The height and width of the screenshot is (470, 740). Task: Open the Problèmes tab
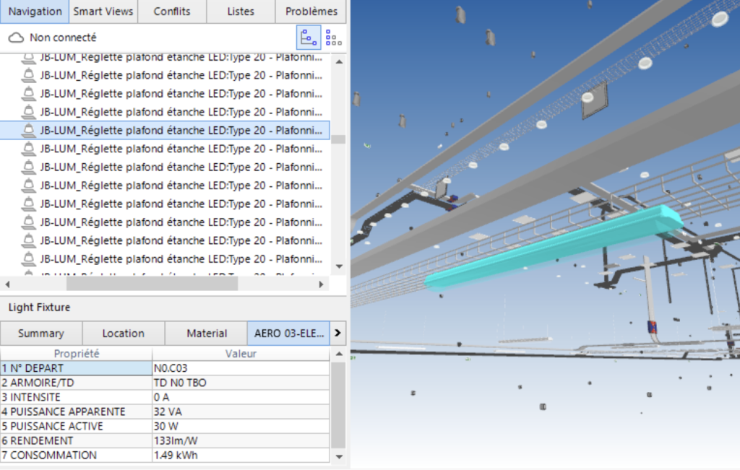coord(311,12)
